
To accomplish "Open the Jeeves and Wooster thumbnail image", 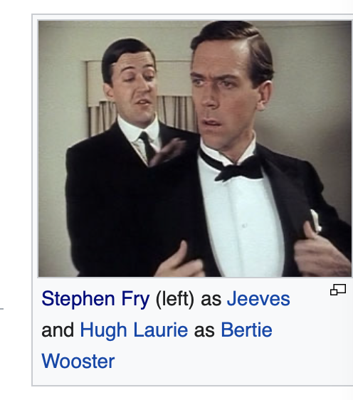I will pos(195,149).
